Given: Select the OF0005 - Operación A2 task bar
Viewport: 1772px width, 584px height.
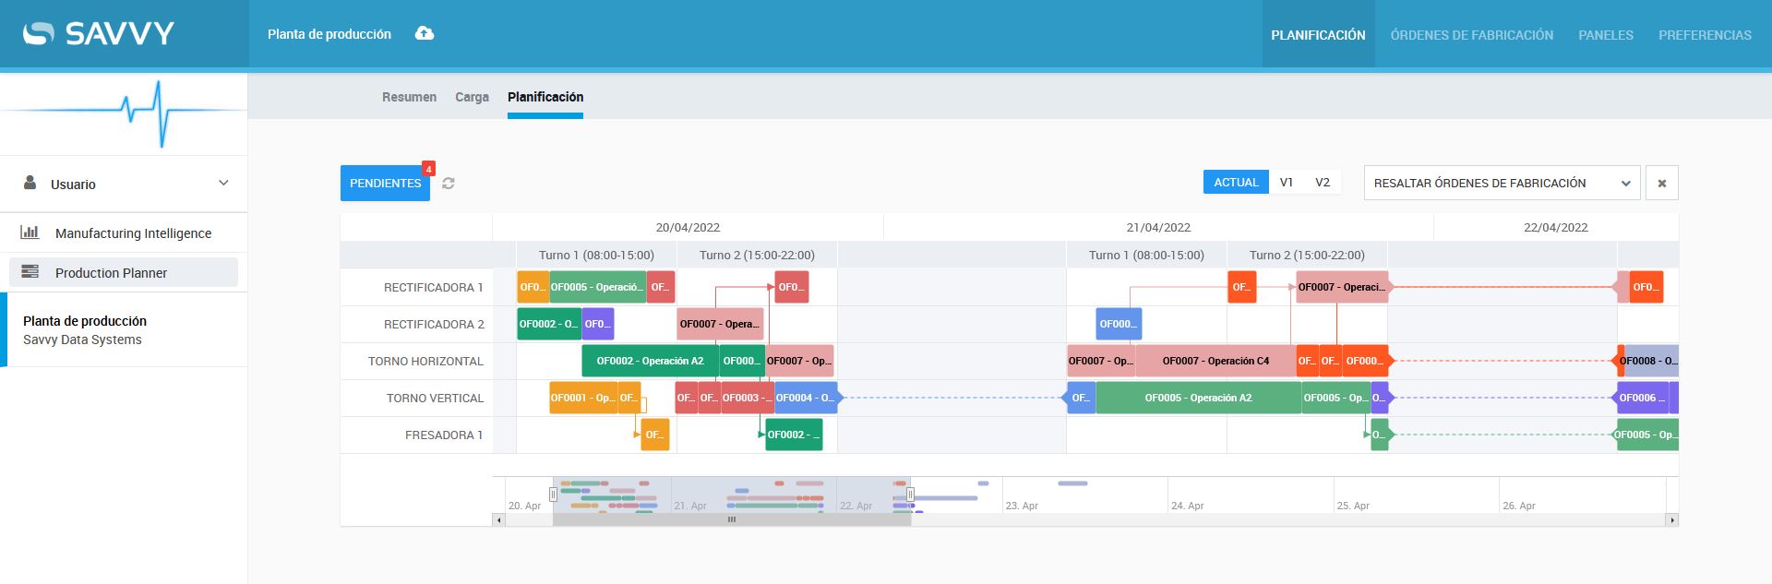Looking at the screenshot, I should coord(1198,398).
